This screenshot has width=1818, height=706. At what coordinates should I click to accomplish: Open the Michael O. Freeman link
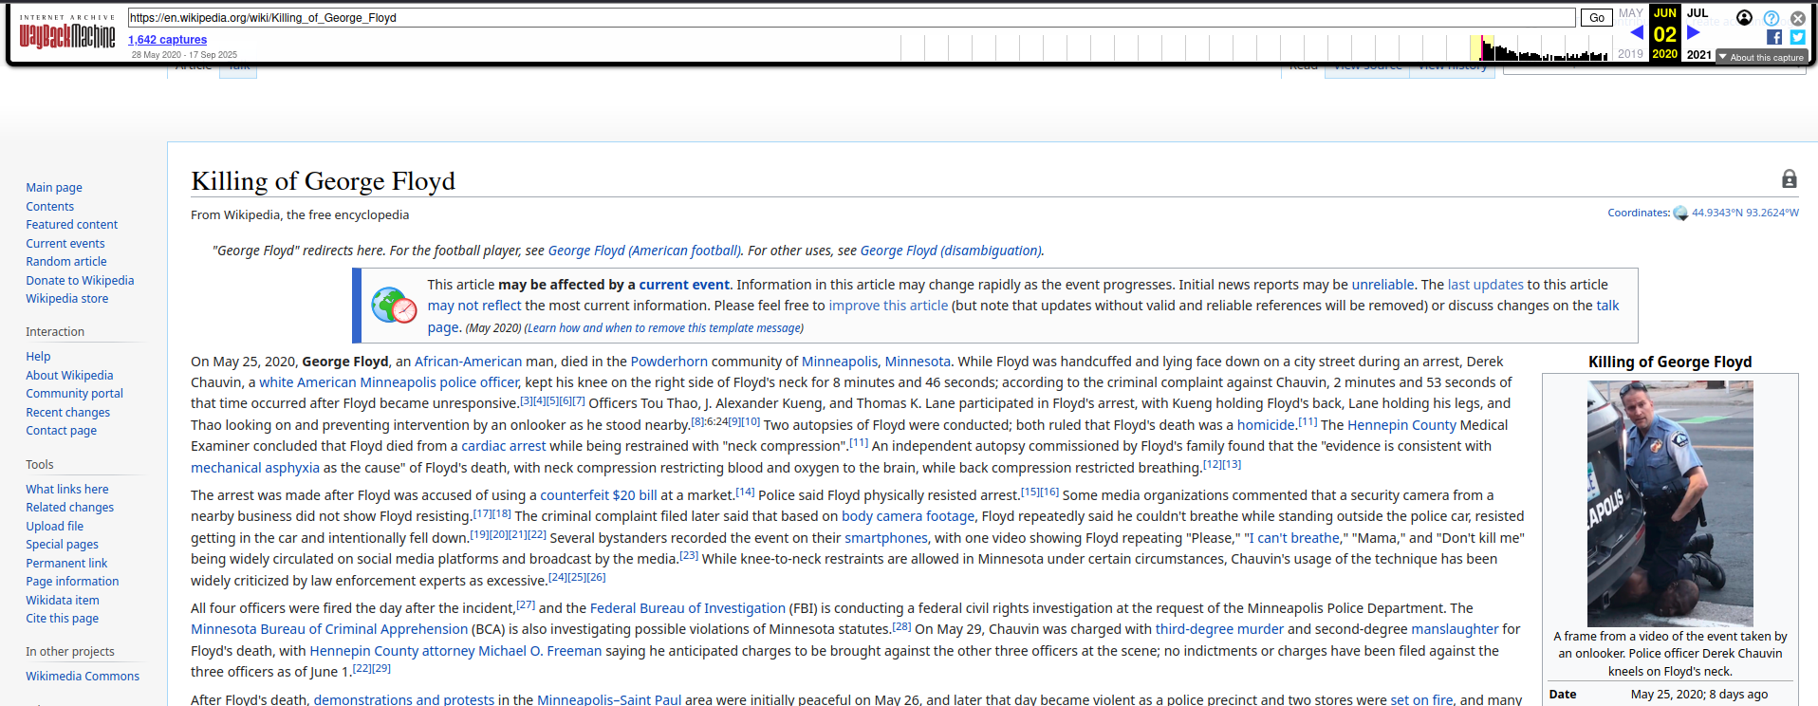coord(540,651)
